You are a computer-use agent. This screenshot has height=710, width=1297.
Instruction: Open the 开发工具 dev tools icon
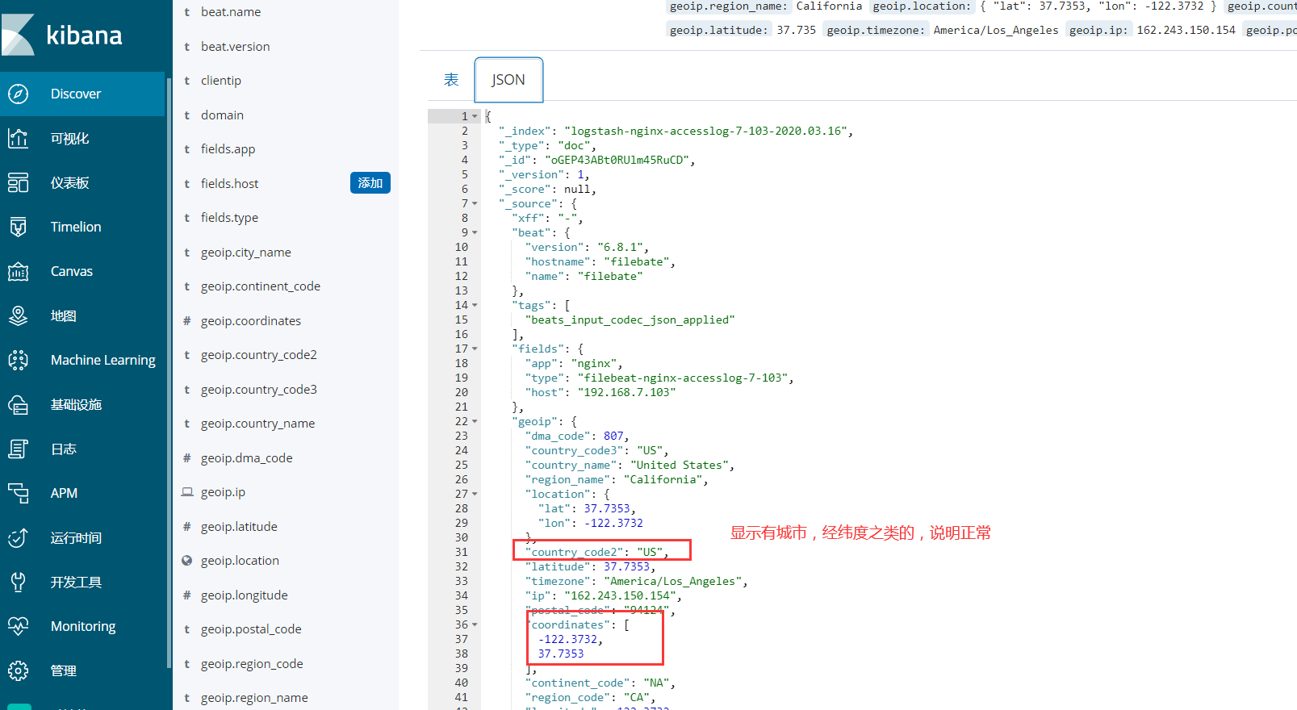pyautogui.click(x=18, y=582)
